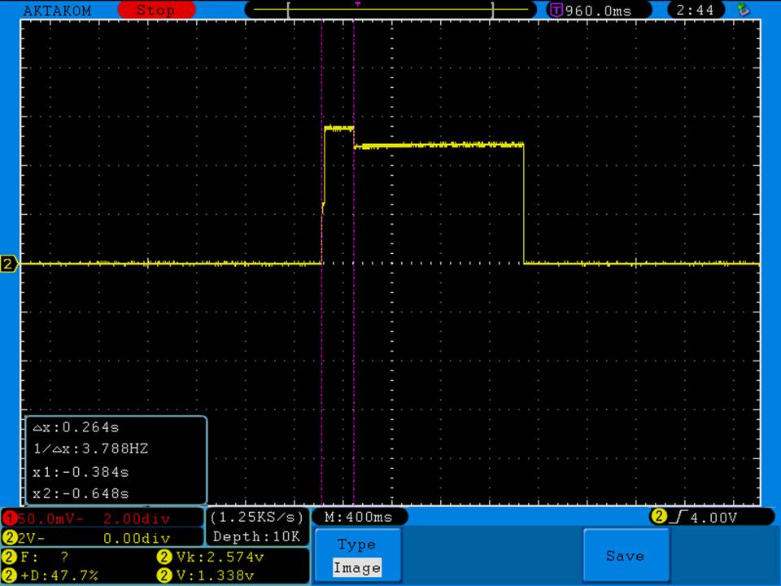The width and height of the screenshot is (781, 586).
Task: Click the channel 2 icon beside frequency measurement
Action: [10, 558]
